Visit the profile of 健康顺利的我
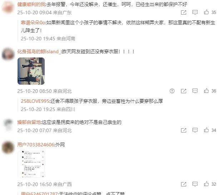 (31, 4)
